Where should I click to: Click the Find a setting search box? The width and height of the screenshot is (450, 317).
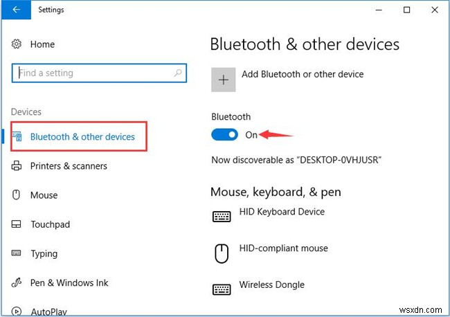click(x=93, y=73)
